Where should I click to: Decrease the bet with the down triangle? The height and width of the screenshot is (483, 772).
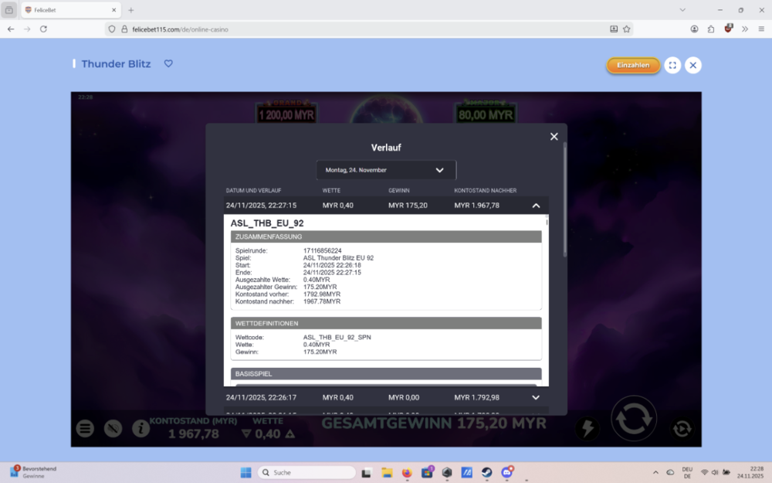[x=247, y=434]
